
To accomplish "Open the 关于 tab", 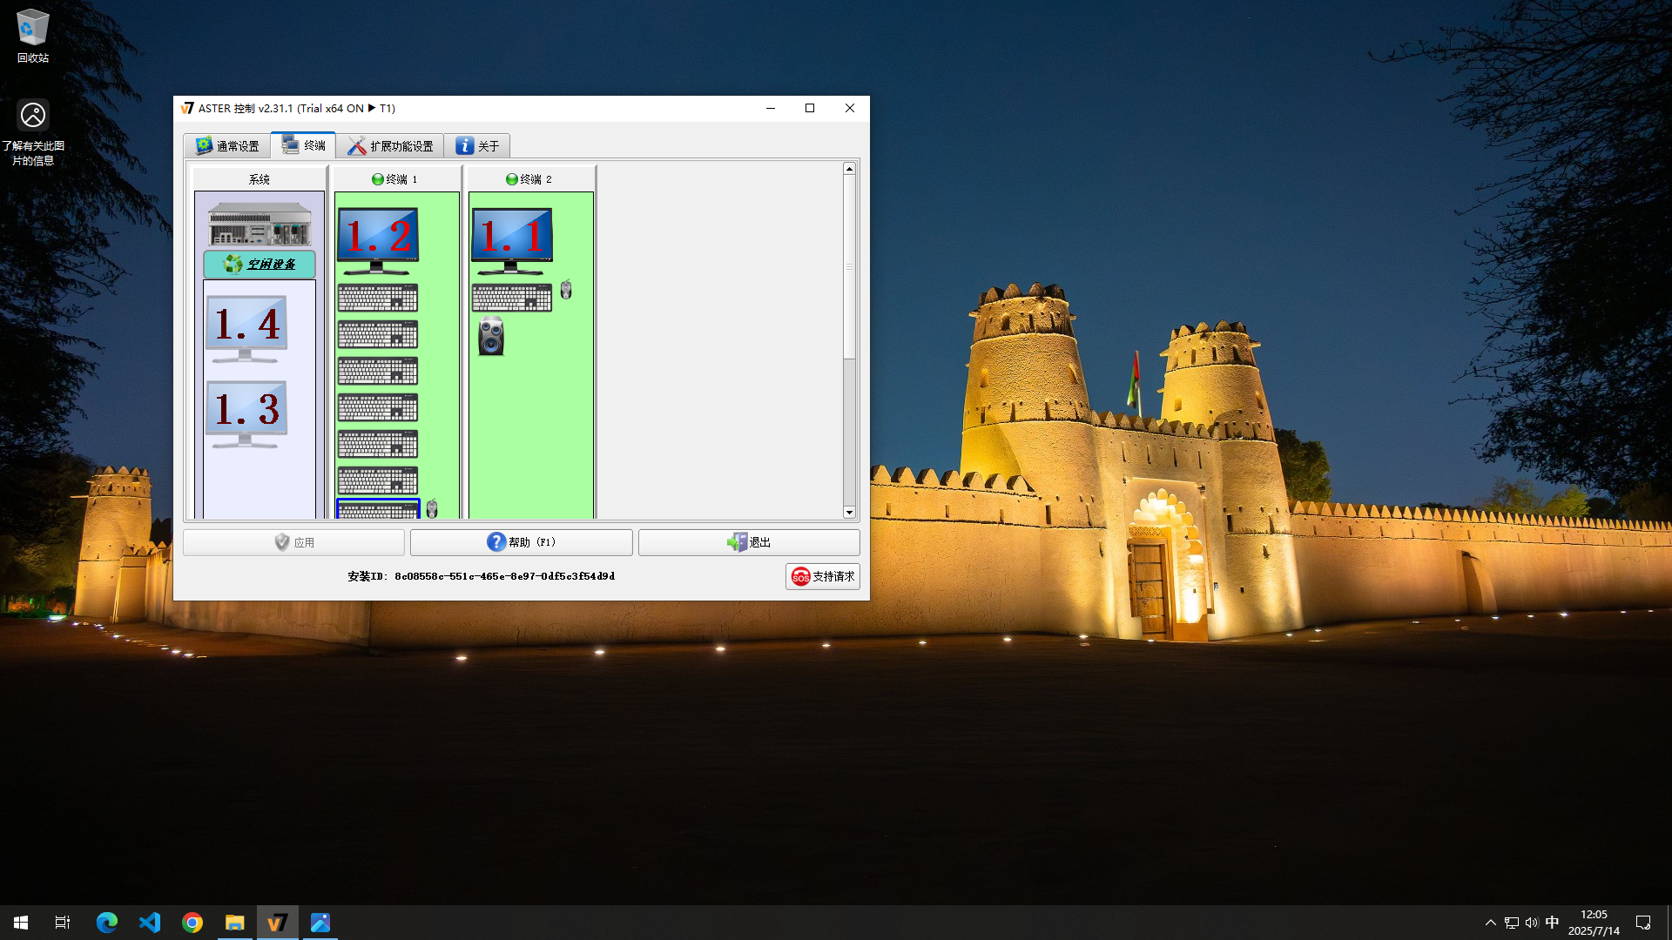I will [x=477, y=145].
